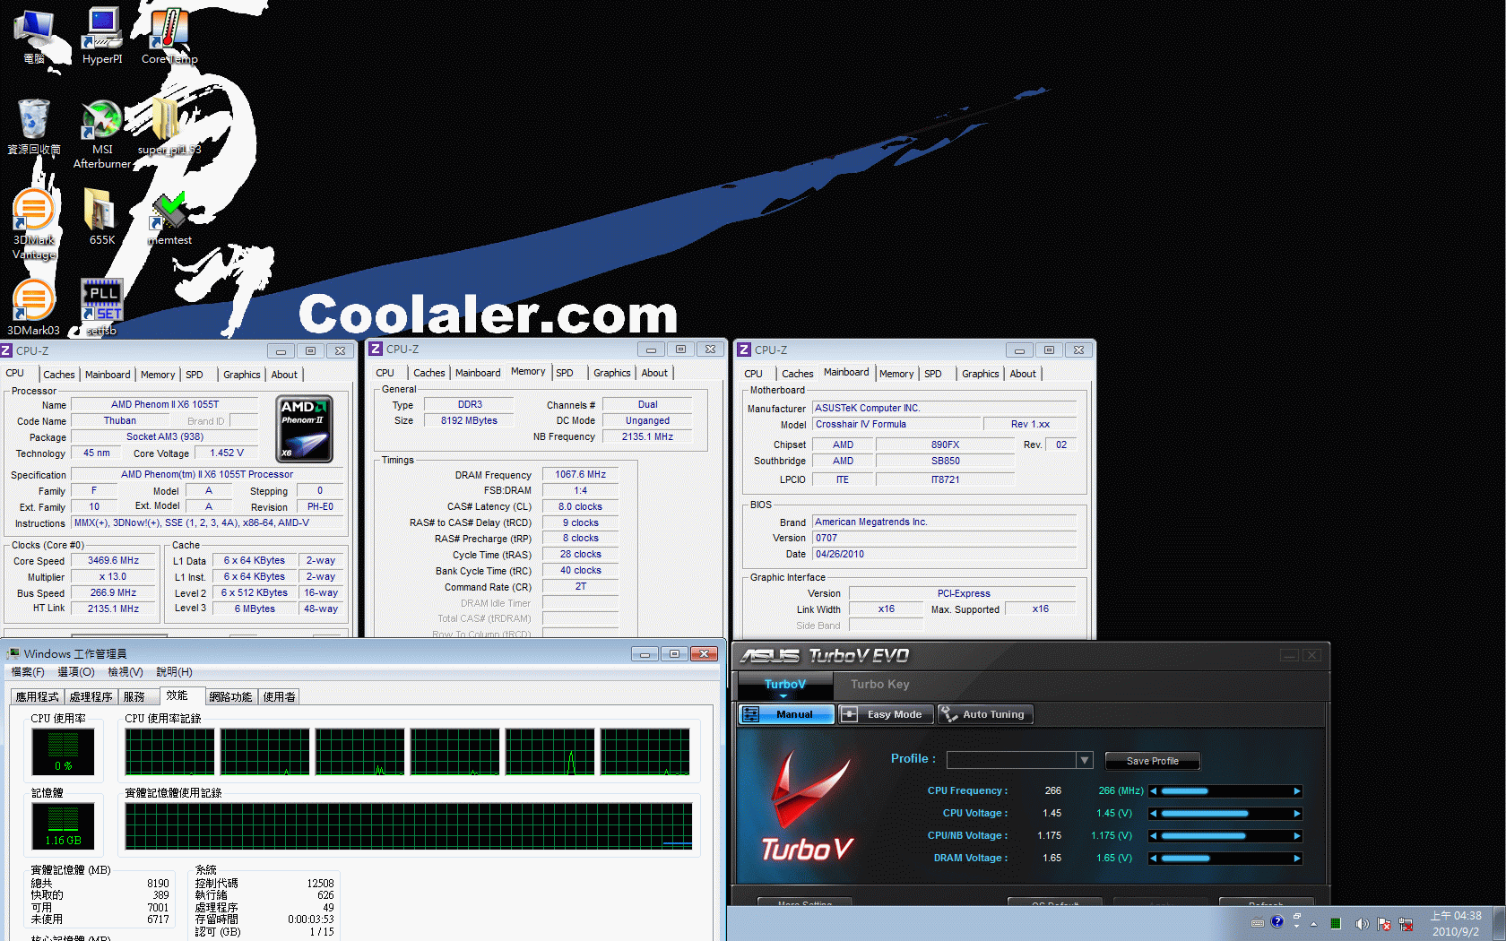This screenshot has height=941, width=1506.
Task: Open the Computer desktop icon
Action: 34,36
